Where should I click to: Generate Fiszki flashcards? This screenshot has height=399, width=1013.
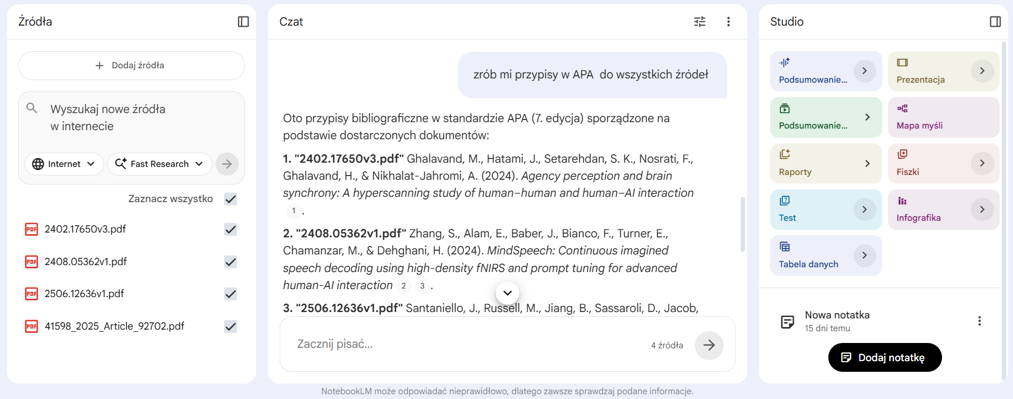[x=944, y=163]
